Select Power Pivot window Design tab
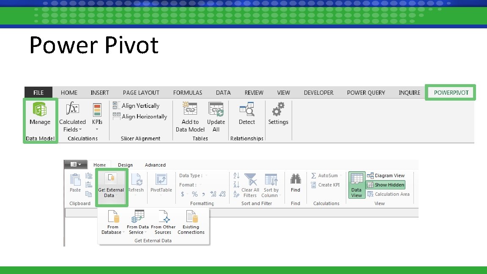This screenshot has height=274, width=487. [126, 165]
